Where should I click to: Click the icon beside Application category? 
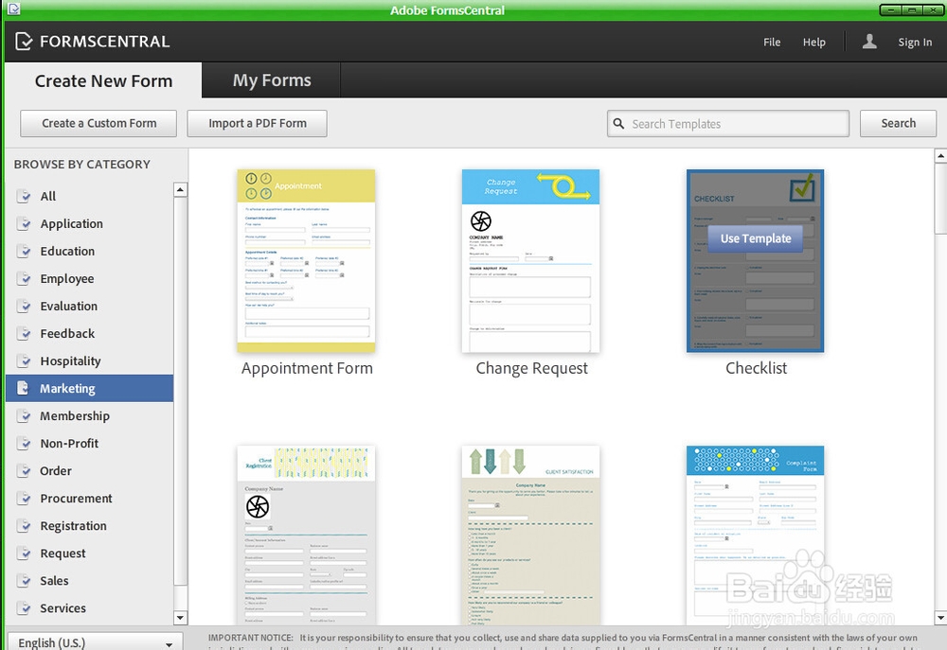coord(24,224)
